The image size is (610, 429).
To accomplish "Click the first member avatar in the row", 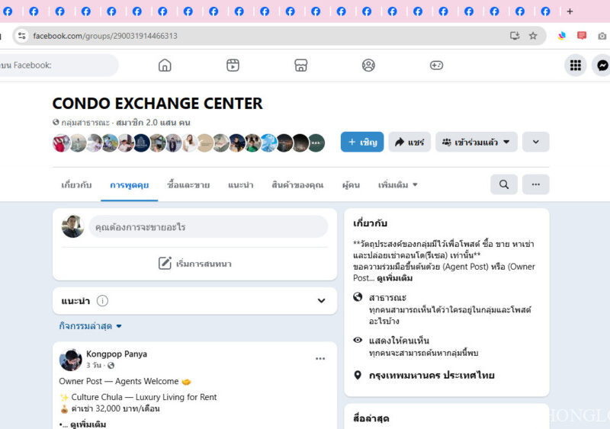I will (x=62, y=142).
